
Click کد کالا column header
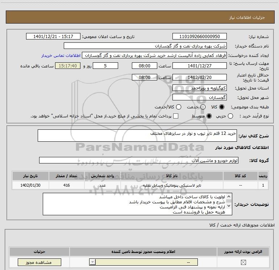(x=240, y=176)
